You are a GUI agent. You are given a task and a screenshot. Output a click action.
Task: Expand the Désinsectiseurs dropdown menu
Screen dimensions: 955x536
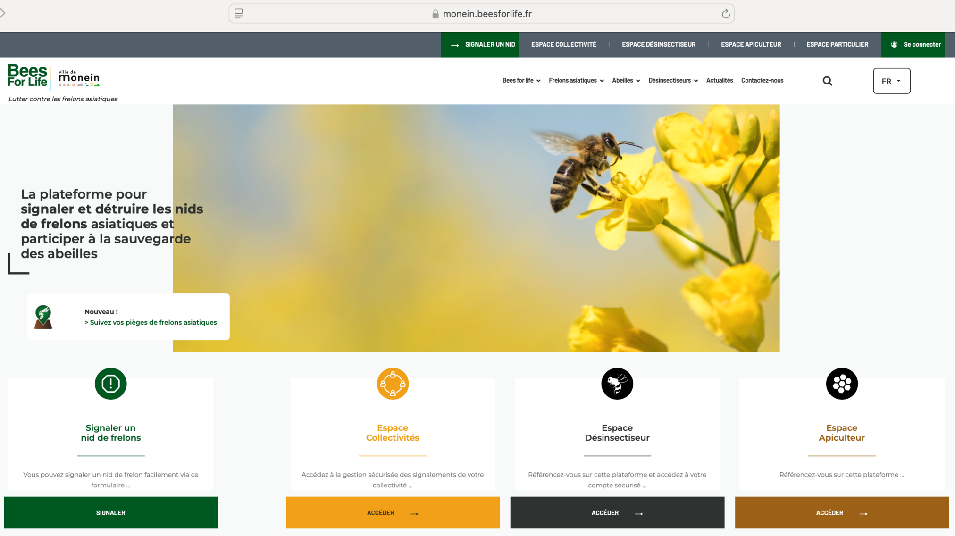672,80
